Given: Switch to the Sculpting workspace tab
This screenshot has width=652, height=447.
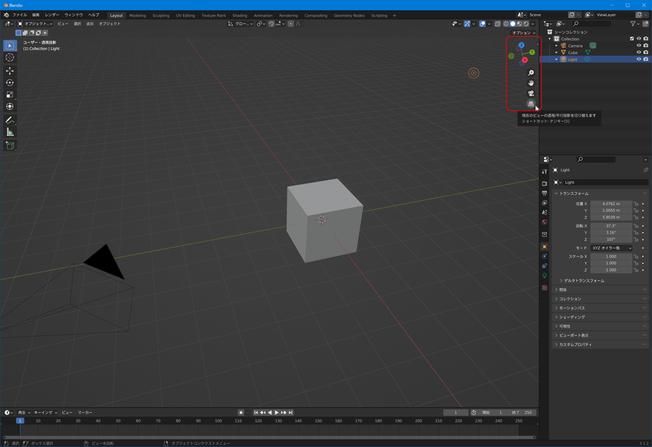Looking at the screenshot, I should pos(161,15).
